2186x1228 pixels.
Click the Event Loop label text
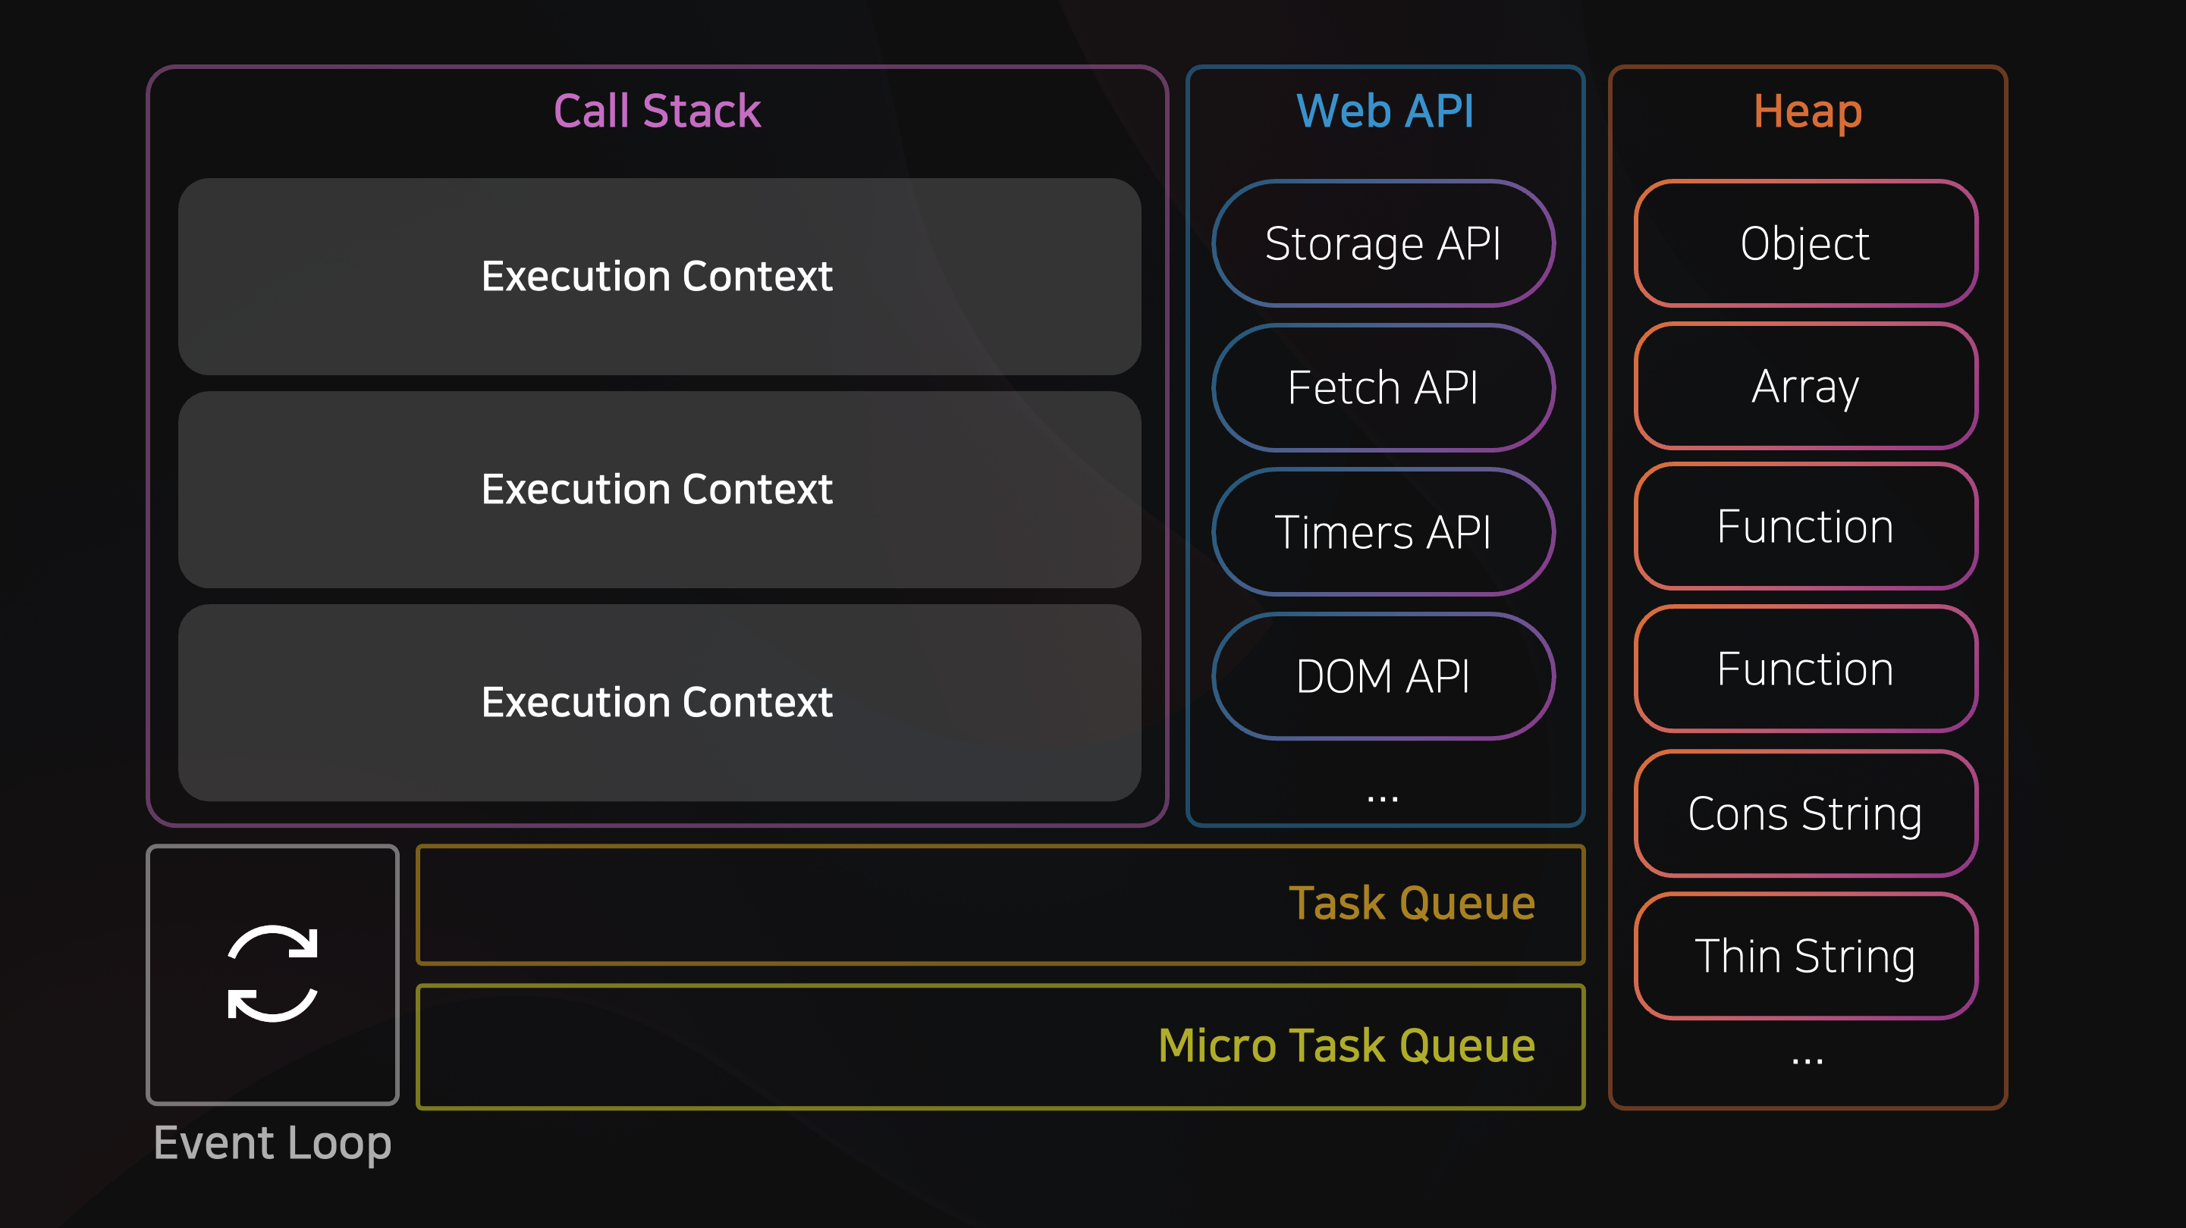coord(272,1143)
